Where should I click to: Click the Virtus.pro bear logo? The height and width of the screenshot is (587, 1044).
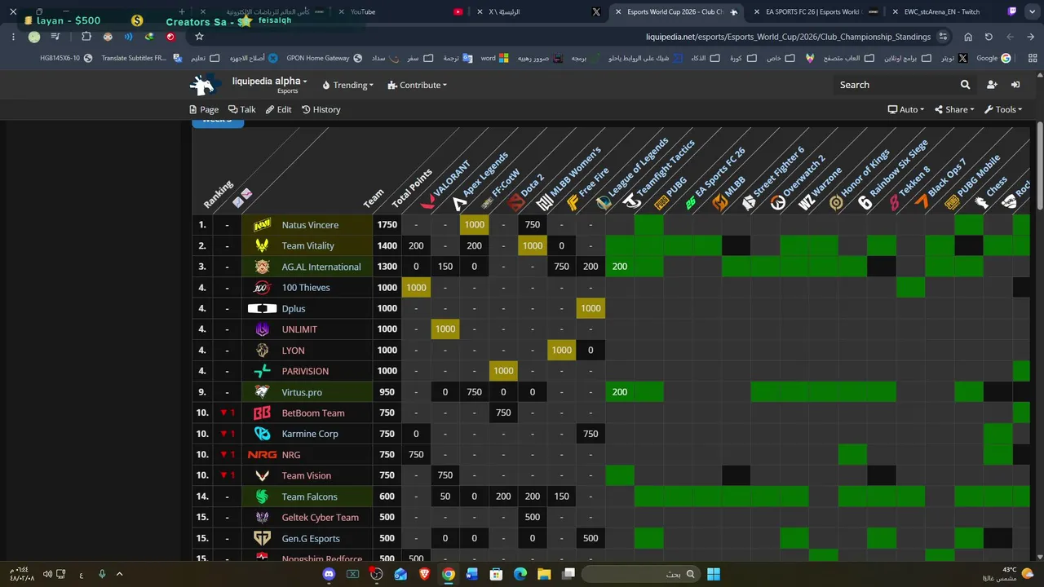coord(262,392)
